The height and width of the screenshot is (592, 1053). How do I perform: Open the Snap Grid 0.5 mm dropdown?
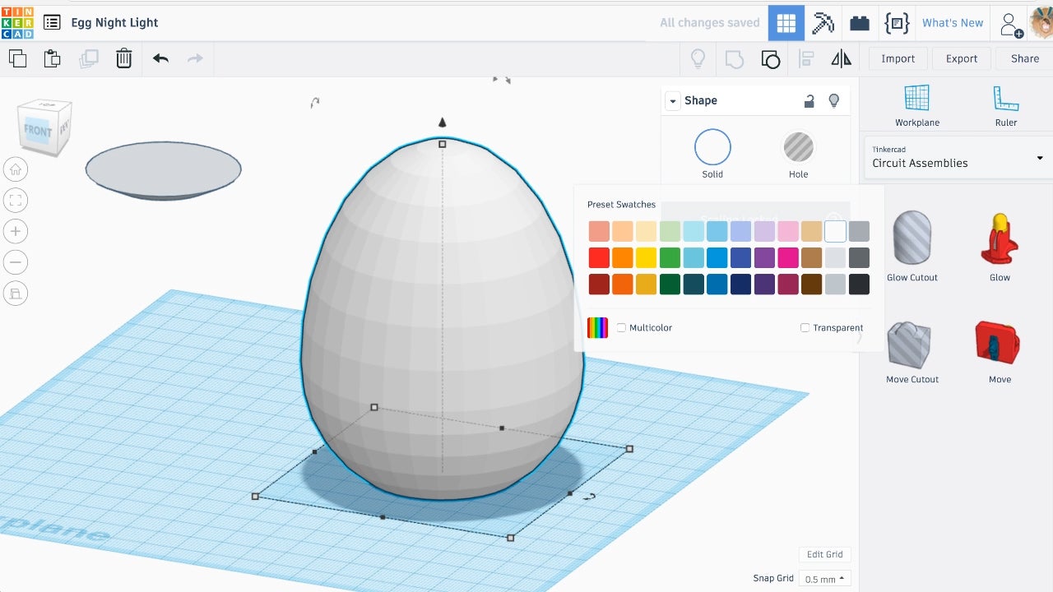tap(825, 579)
